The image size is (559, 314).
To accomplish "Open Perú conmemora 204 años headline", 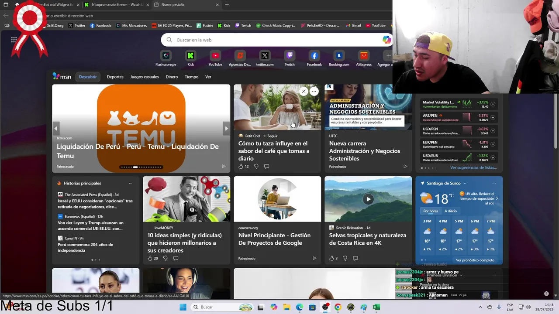I will [85, 247].
